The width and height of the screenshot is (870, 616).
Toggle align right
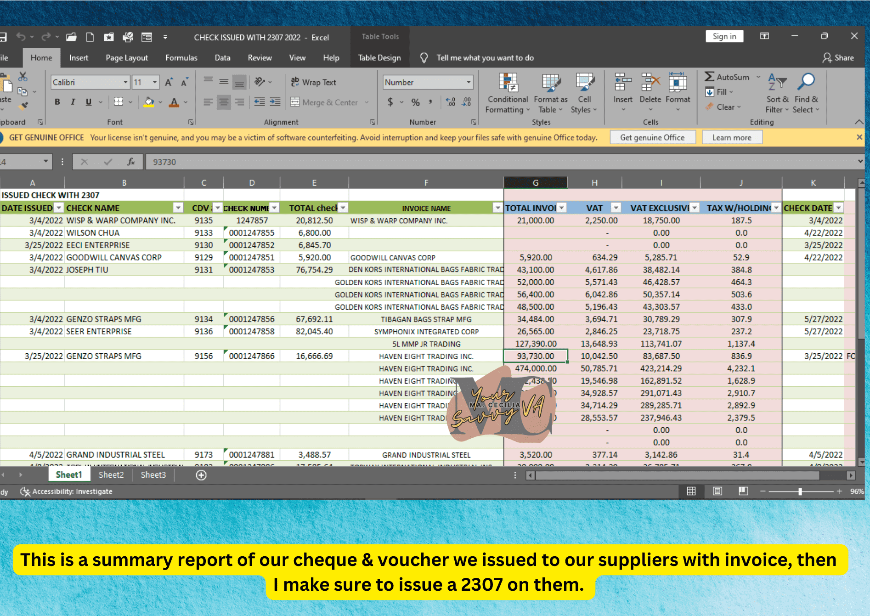click(x=239, y=102)
